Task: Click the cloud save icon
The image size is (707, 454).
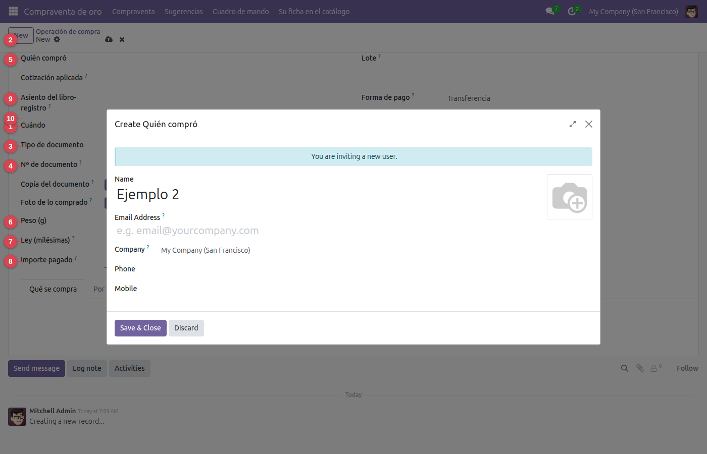Action: 109,39
